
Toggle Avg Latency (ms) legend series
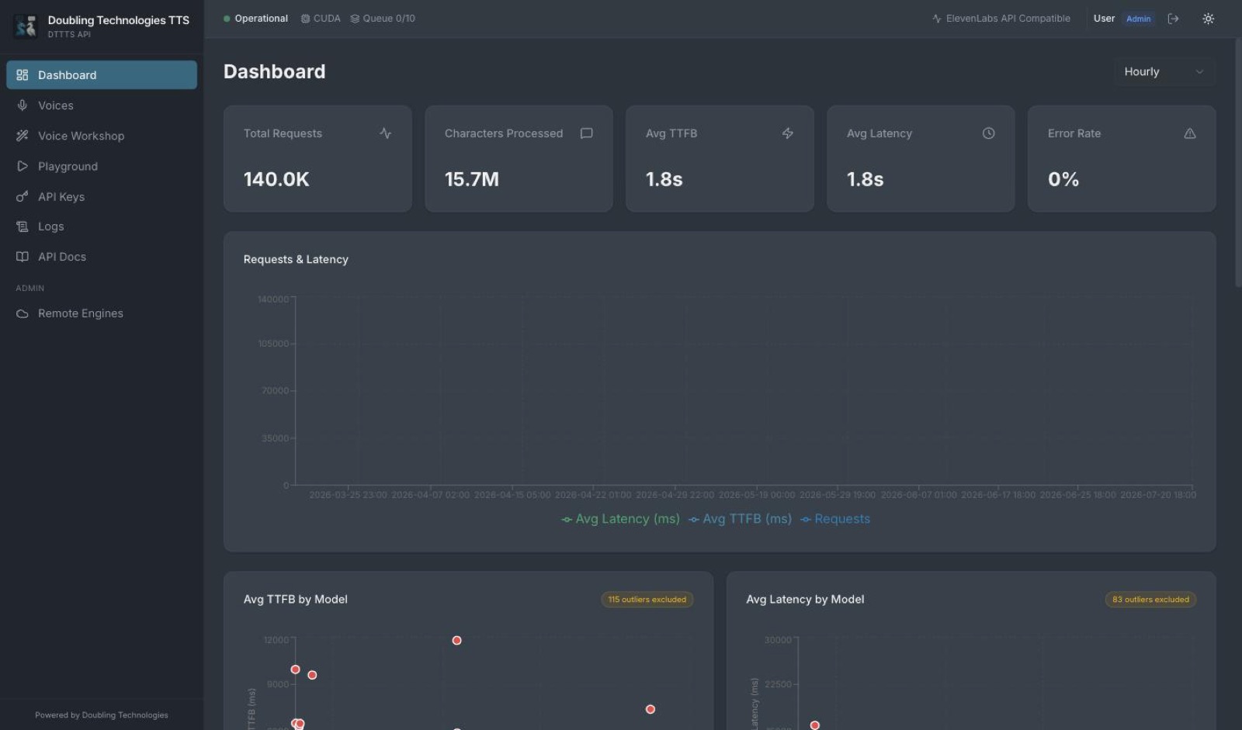(620, 519)
